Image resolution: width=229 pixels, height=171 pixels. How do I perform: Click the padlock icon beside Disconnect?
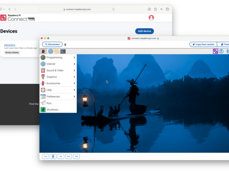click(x=65, y=44)
